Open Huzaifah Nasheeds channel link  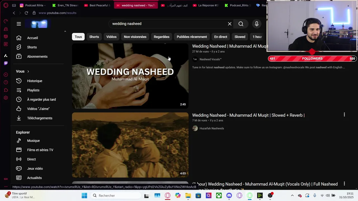tap(212, 128)
